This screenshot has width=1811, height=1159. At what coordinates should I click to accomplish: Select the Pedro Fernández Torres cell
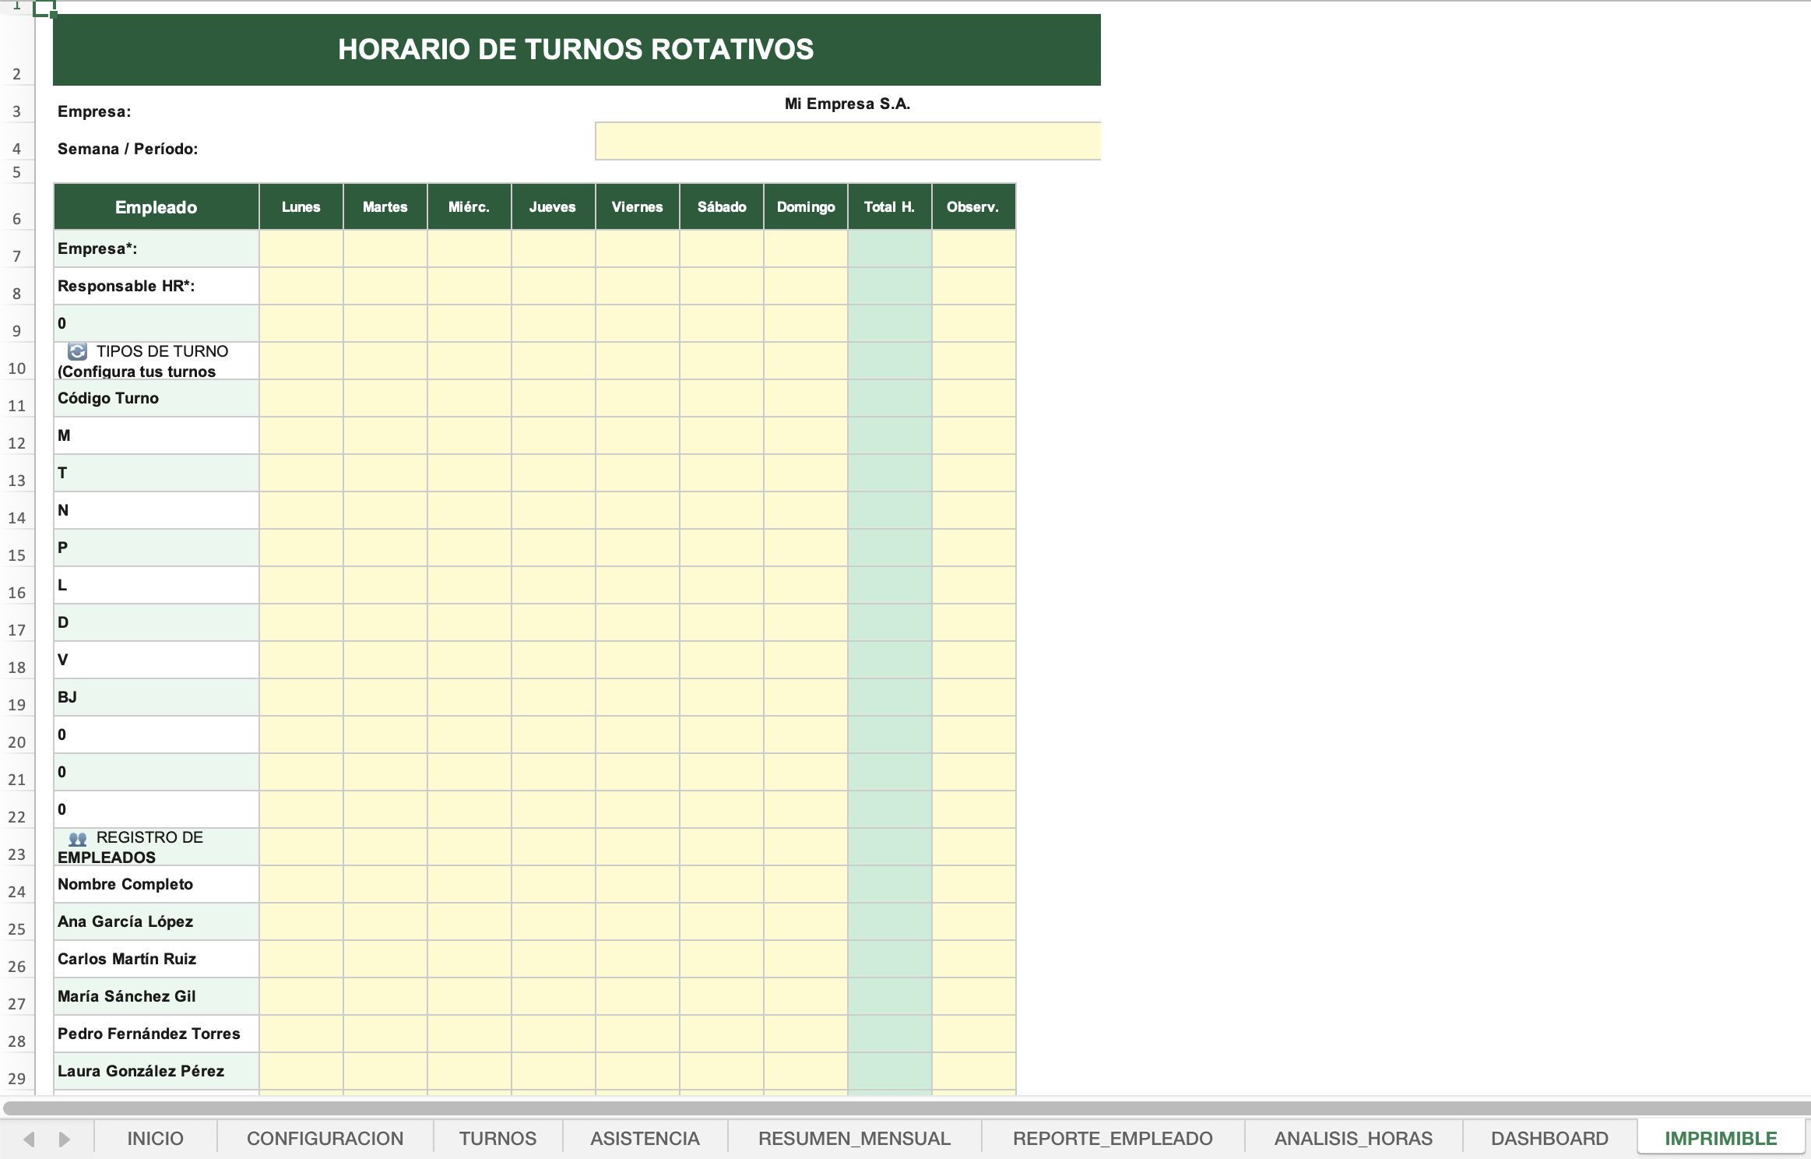tap(156, 1034)
